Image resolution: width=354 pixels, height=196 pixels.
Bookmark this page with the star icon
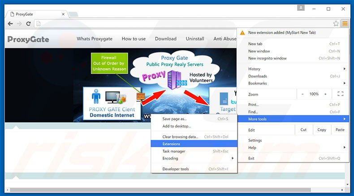pos(336,23)
